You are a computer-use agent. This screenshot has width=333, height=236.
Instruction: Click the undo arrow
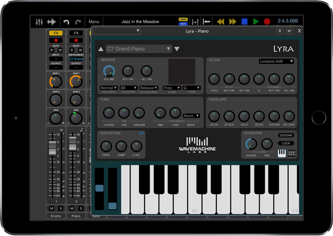click(66, 22)
